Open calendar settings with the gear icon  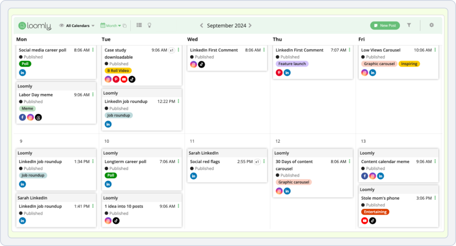(x=431, y=25)
